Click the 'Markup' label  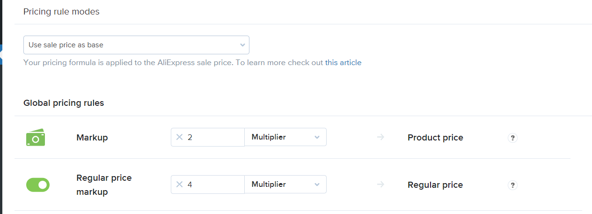tap(92, 138)
